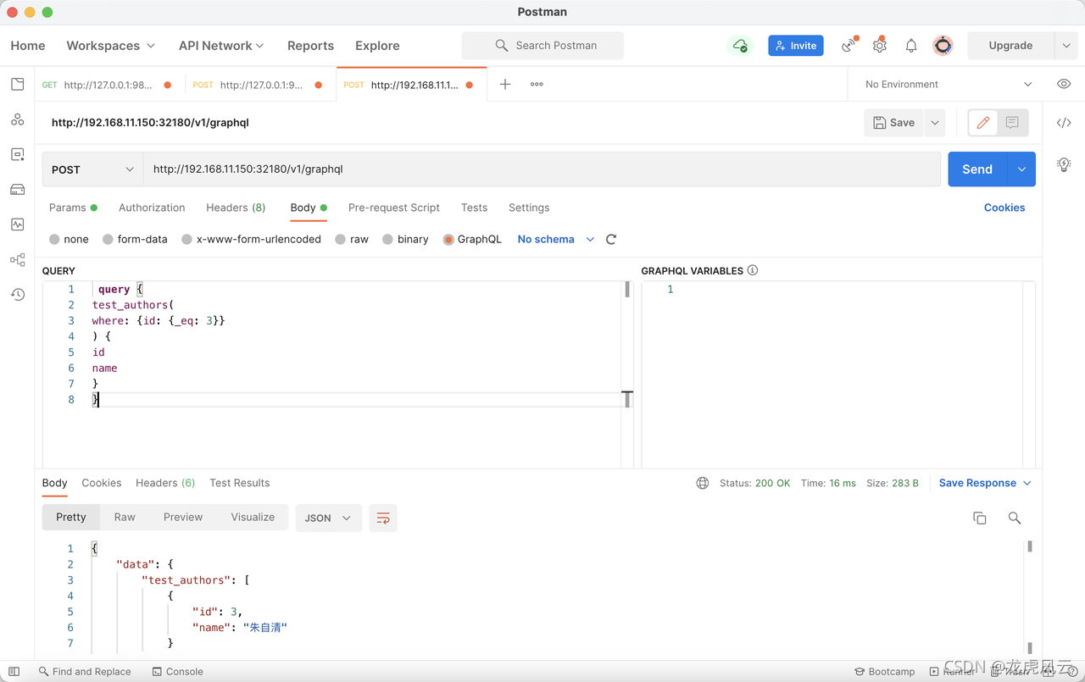Switch to the comments mode icon

point(1012,123)
